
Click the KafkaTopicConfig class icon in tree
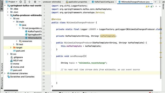(26, 32)
